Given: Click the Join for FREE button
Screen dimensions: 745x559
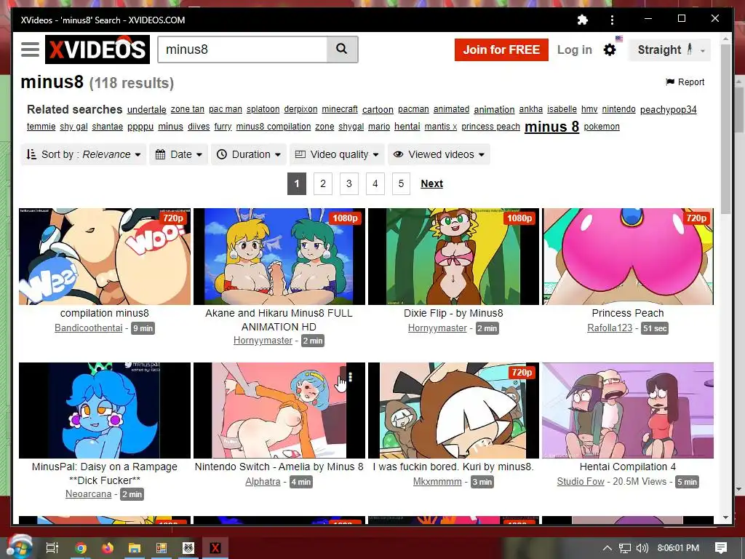Looking at the screenshot, I should (501, 49).
